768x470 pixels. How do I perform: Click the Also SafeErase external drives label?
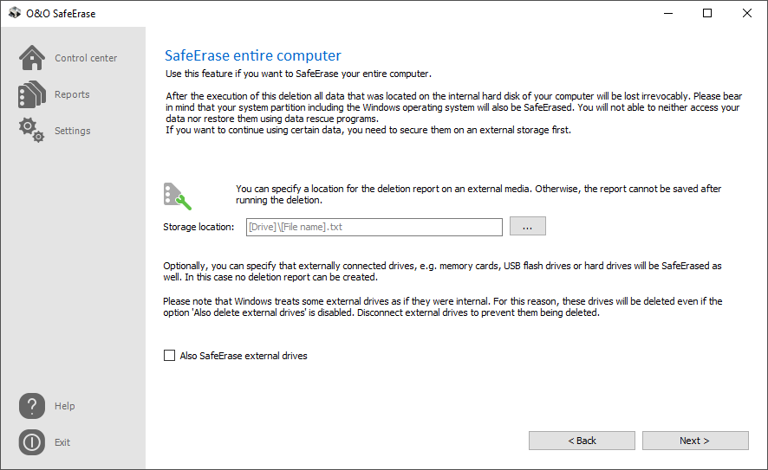coord(244,356)
